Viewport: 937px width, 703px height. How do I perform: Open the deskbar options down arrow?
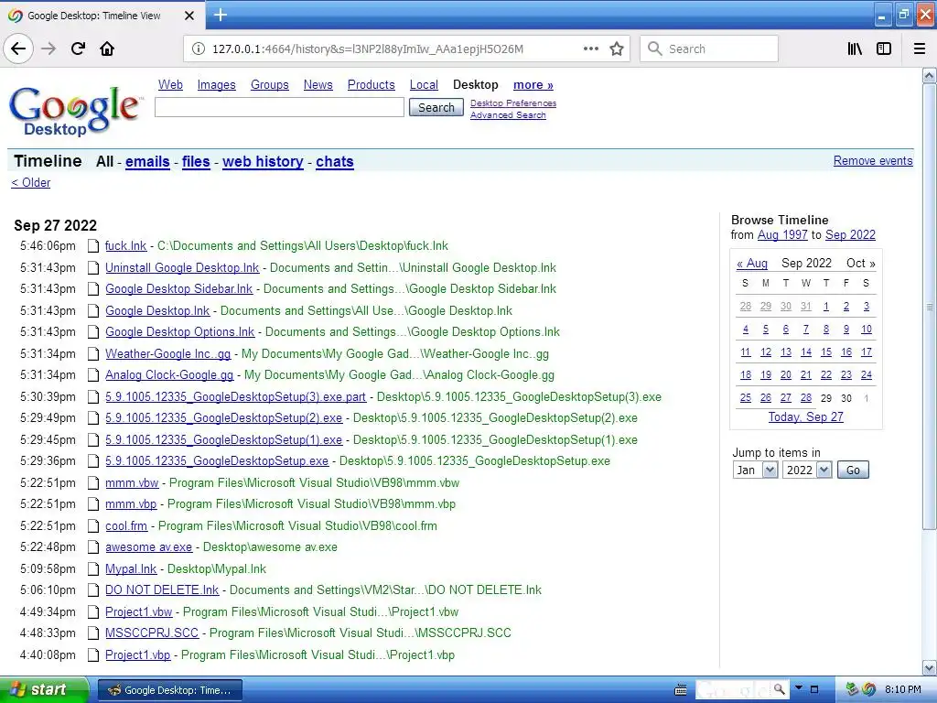798,688
